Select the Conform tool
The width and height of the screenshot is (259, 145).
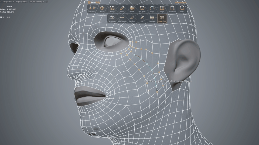tap(132, 19)
